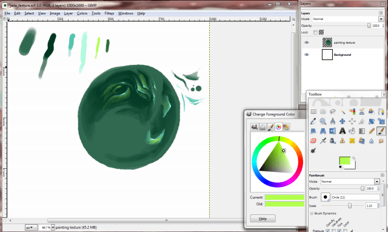Viewport: 388px width, 232px height.
Task: Select the Airbrush tool
Action: (x=323, y=141)
